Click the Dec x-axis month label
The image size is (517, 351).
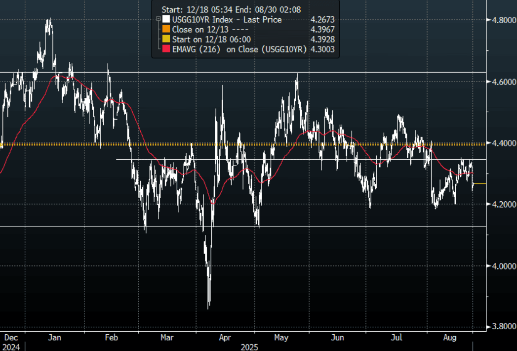[x=11, y=338]
